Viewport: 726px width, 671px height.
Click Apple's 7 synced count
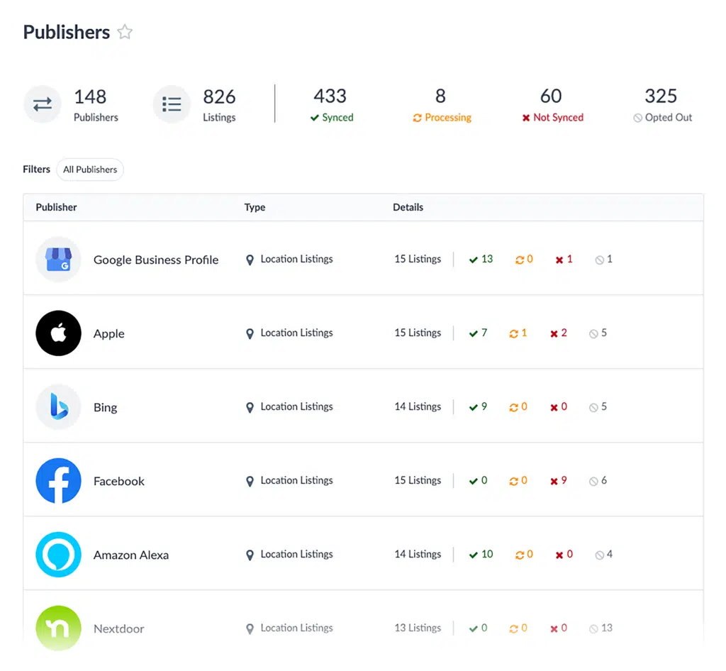(x=479, y=333)
